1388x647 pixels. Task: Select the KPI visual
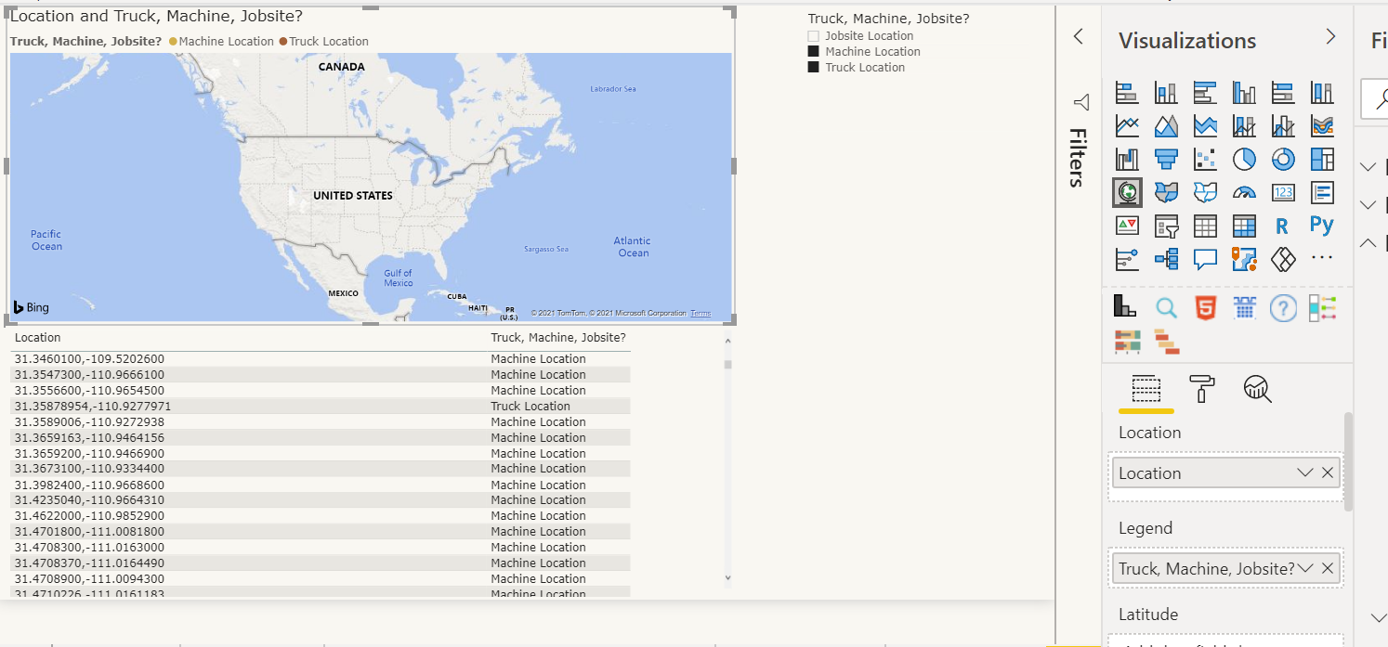point(1127,226)
